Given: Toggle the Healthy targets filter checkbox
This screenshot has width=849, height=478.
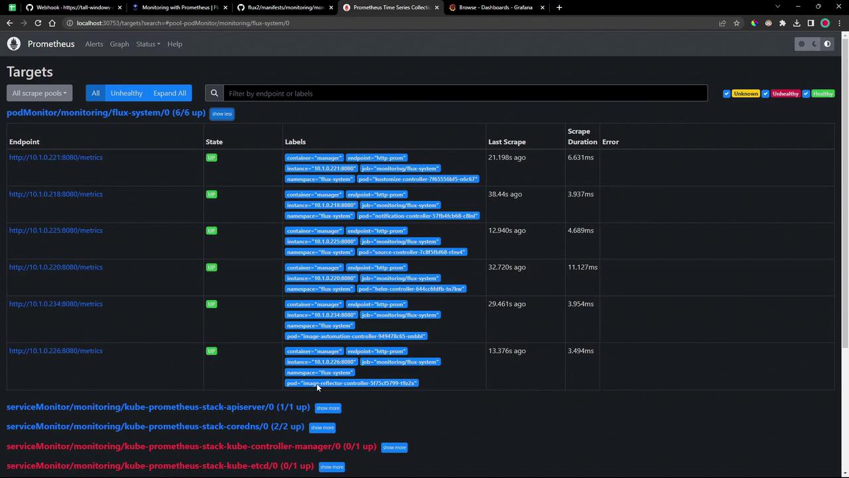Looking at the screenshot, I should [806, 94].
